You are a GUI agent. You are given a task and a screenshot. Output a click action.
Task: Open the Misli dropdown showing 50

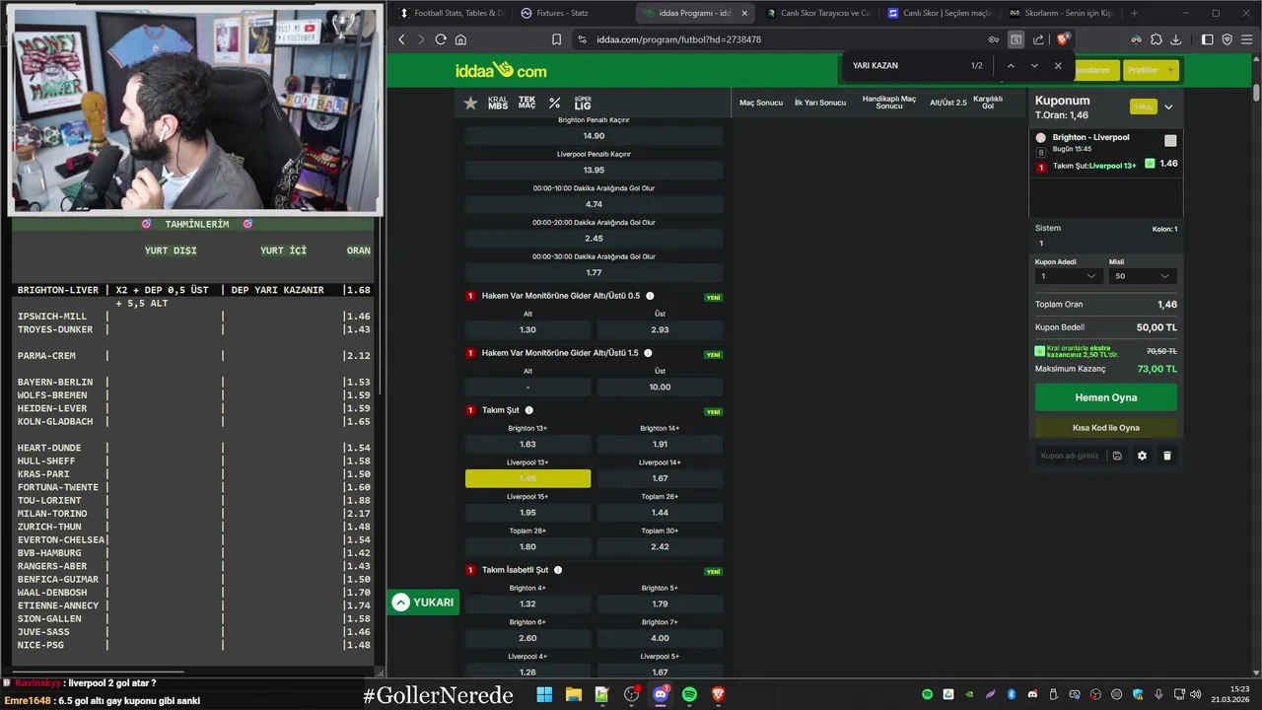(x=1143, y=276)
